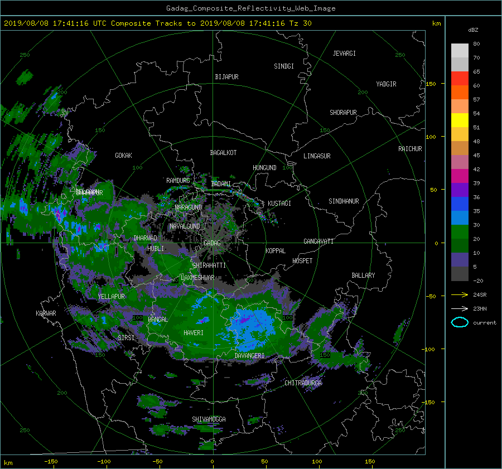The image size is (502, 469).
Task: Click the YADGIR city label
Action: point(386,84)
